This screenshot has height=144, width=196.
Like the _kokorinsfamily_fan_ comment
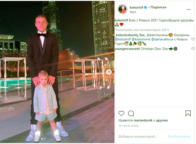pyautogui.click(x=193, y=39)
